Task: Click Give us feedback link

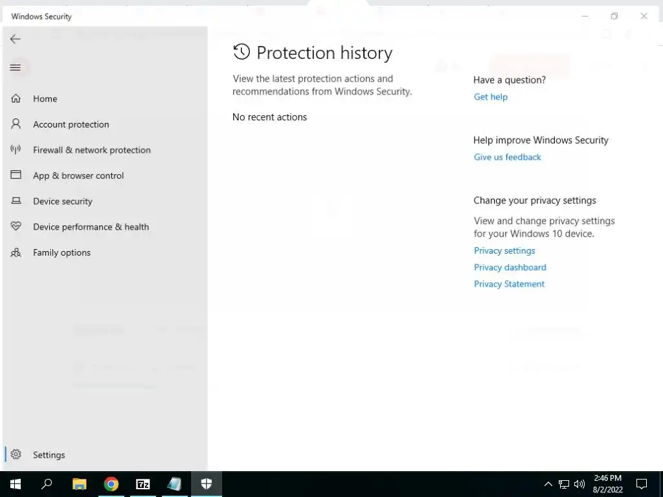Action: 508,157
